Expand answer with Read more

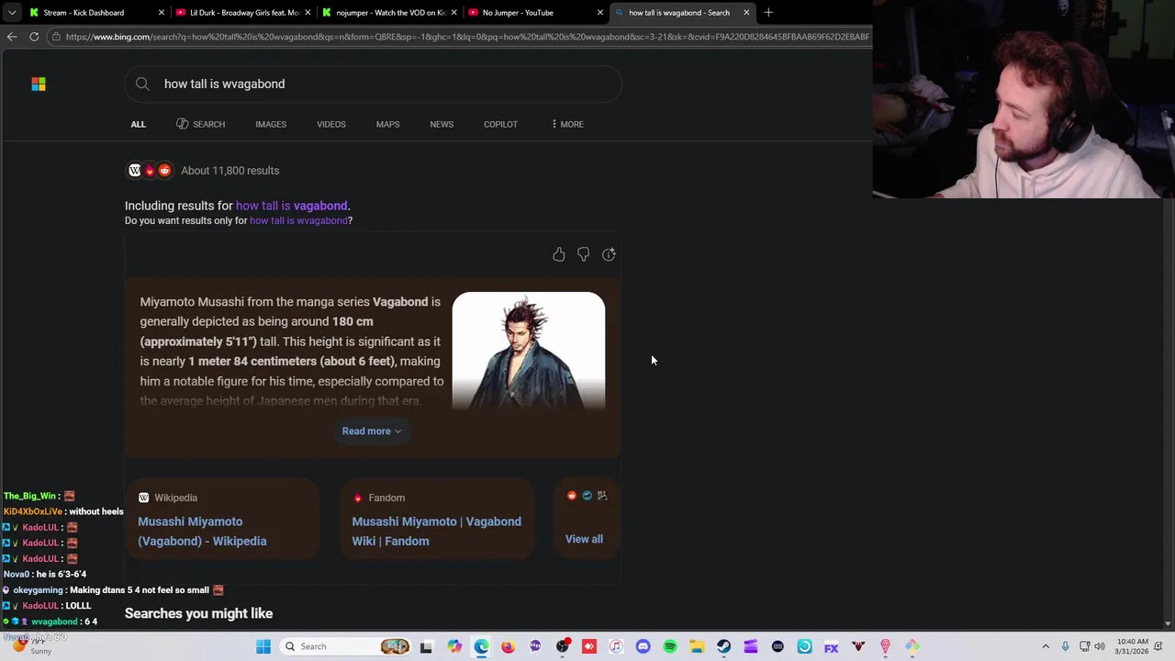371,431
